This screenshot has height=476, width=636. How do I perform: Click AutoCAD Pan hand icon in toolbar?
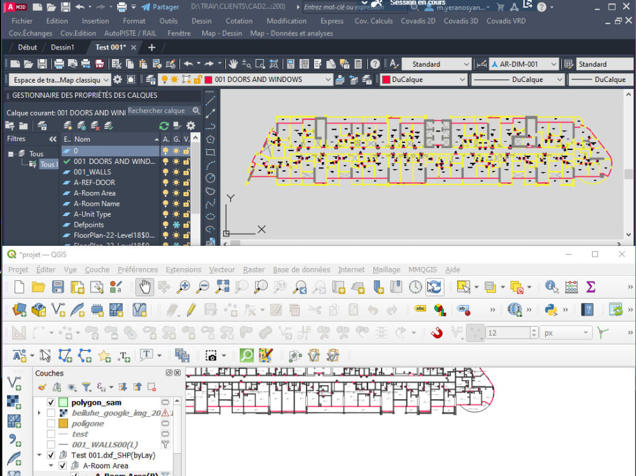click(232, 64)
